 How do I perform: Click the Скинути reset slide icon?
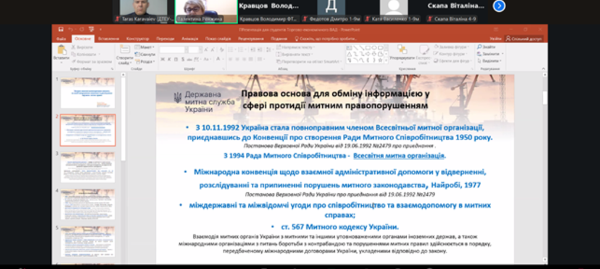tap(145, 54)
